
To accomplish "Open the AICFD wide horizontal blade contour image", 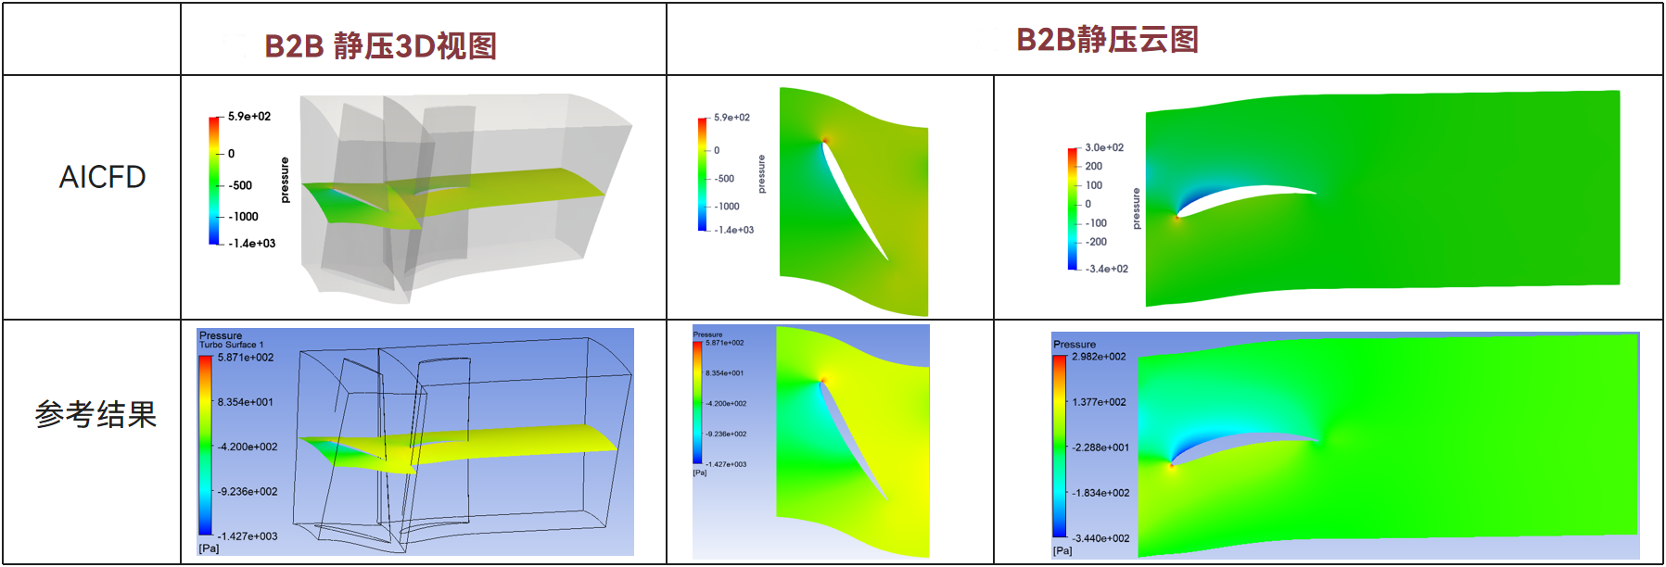I will tap(1381, 196).
